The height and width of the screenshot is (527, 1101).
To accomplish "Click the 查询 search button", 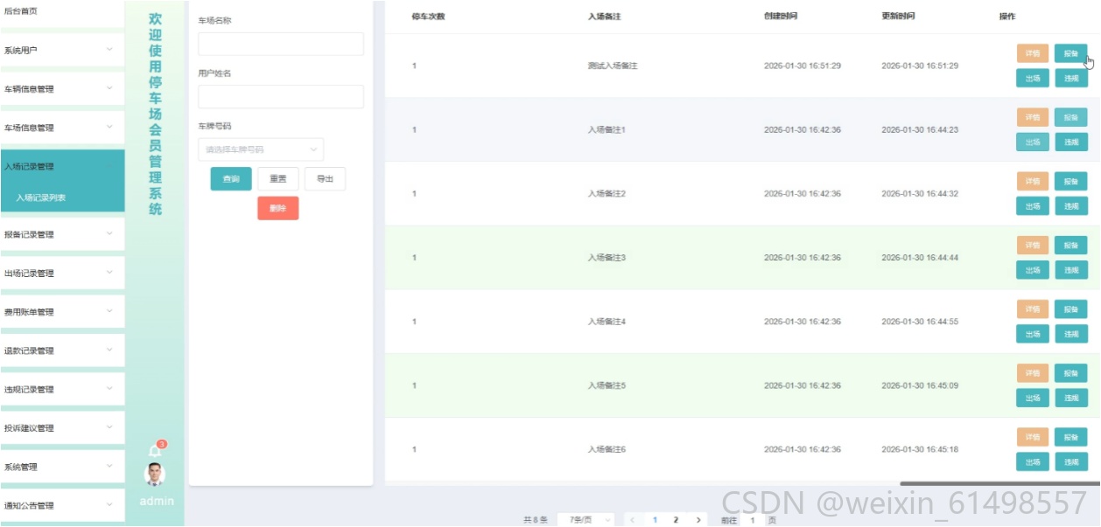I will tap(231, 179).
